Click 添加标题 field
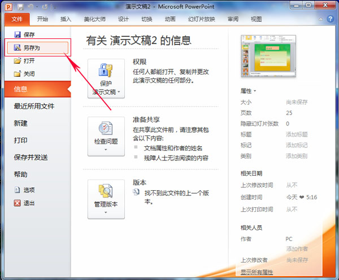 coord(297,134)
